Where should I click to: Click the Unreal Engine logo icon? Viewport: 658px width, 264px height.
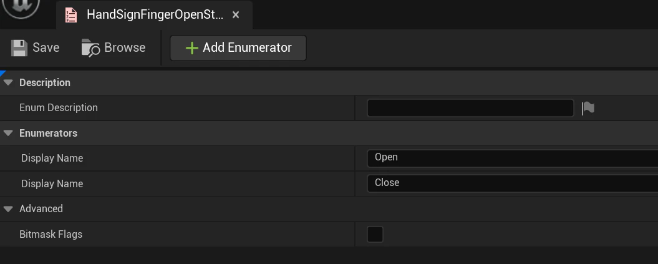pyautogui.click(x=20, y=6)
